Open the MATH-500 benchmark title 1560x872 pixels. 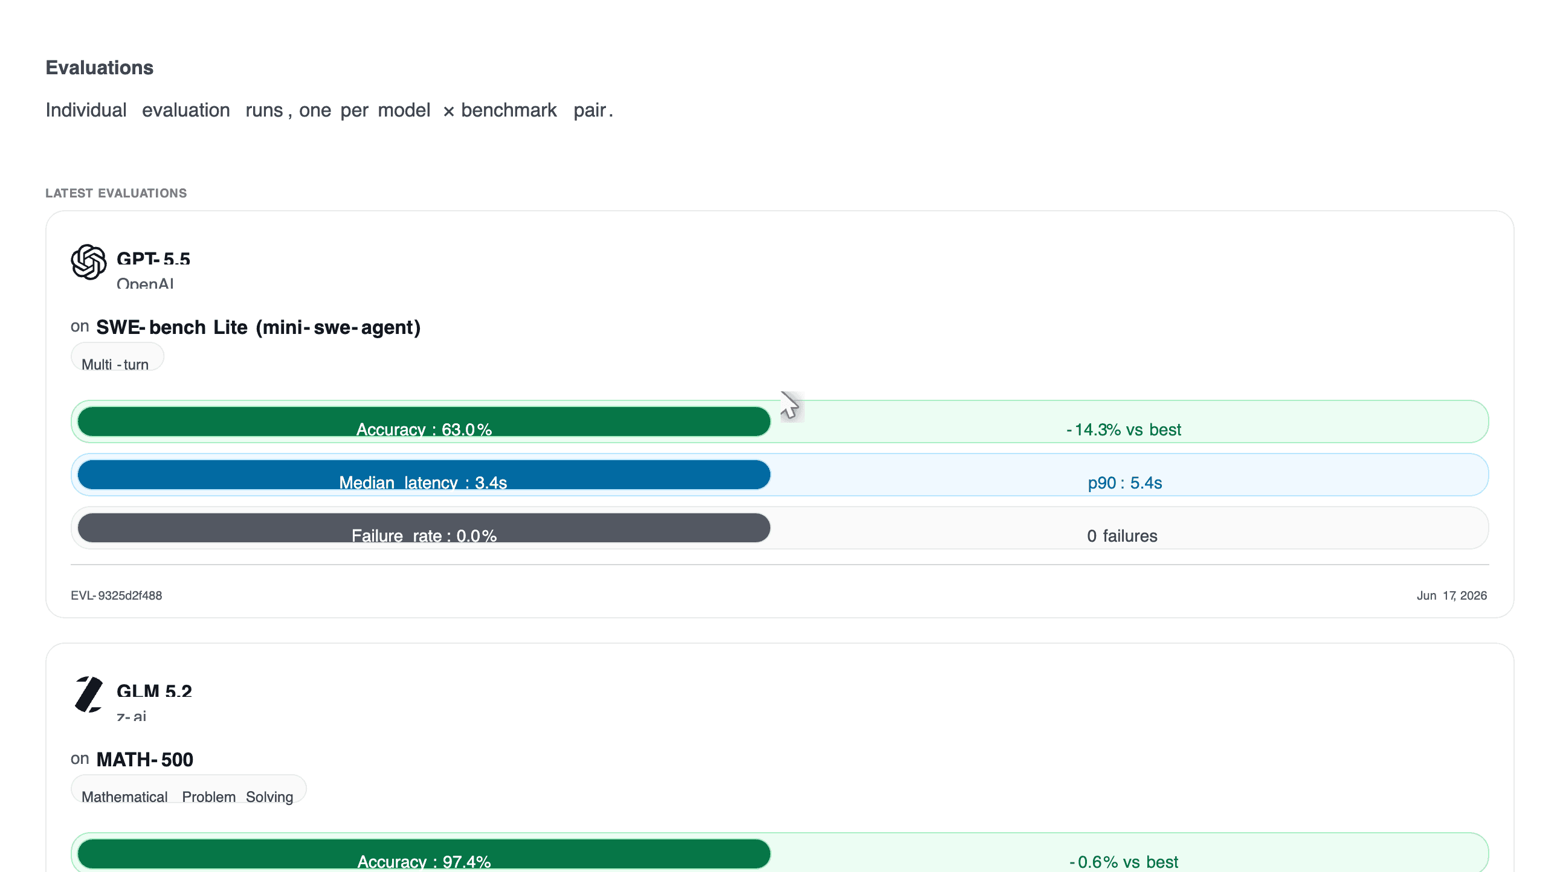(145, 760)
